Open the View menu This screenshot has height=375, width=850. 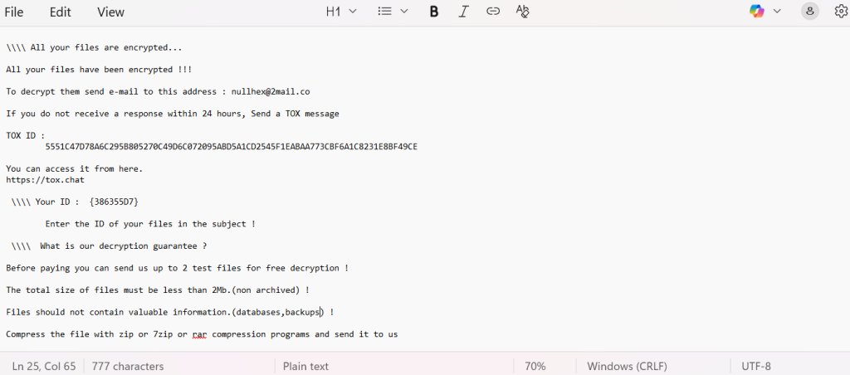[110, 12]
